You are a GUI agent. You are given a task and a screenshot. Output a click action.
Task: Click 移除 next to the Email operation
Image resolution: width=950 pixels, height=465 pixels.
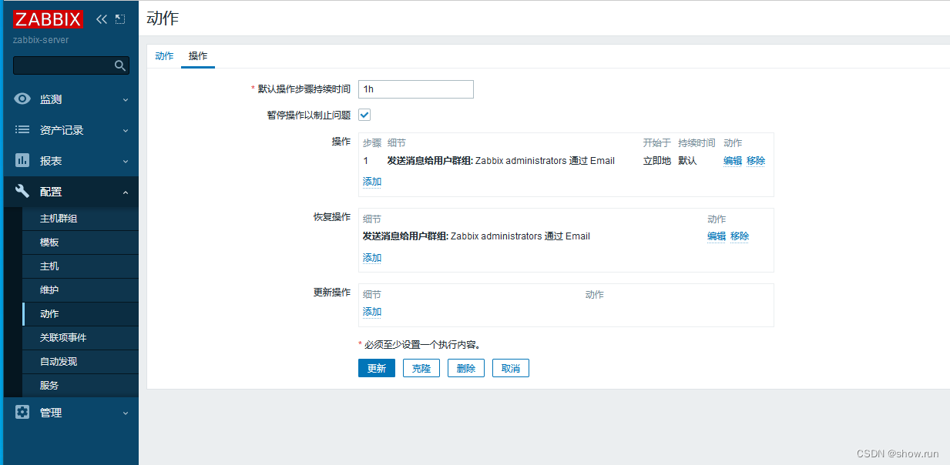(755, 160)
